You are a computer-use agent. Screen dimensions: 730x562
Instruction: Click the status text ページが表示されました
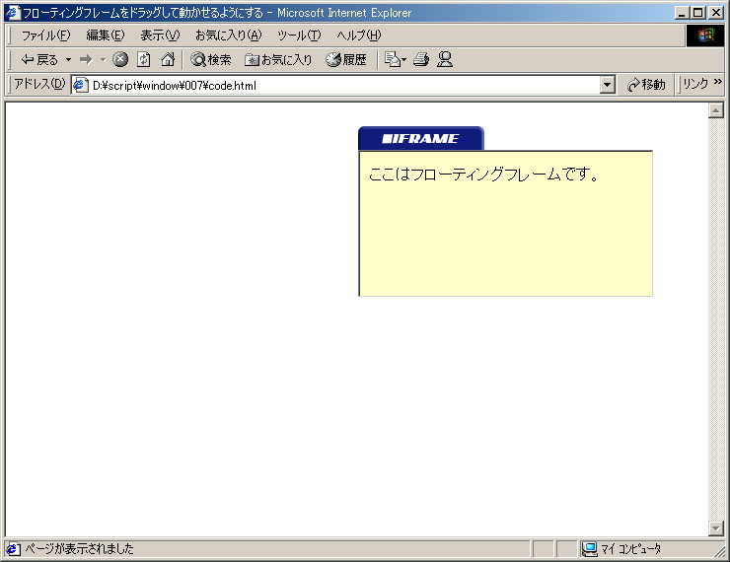coord(79,549)
